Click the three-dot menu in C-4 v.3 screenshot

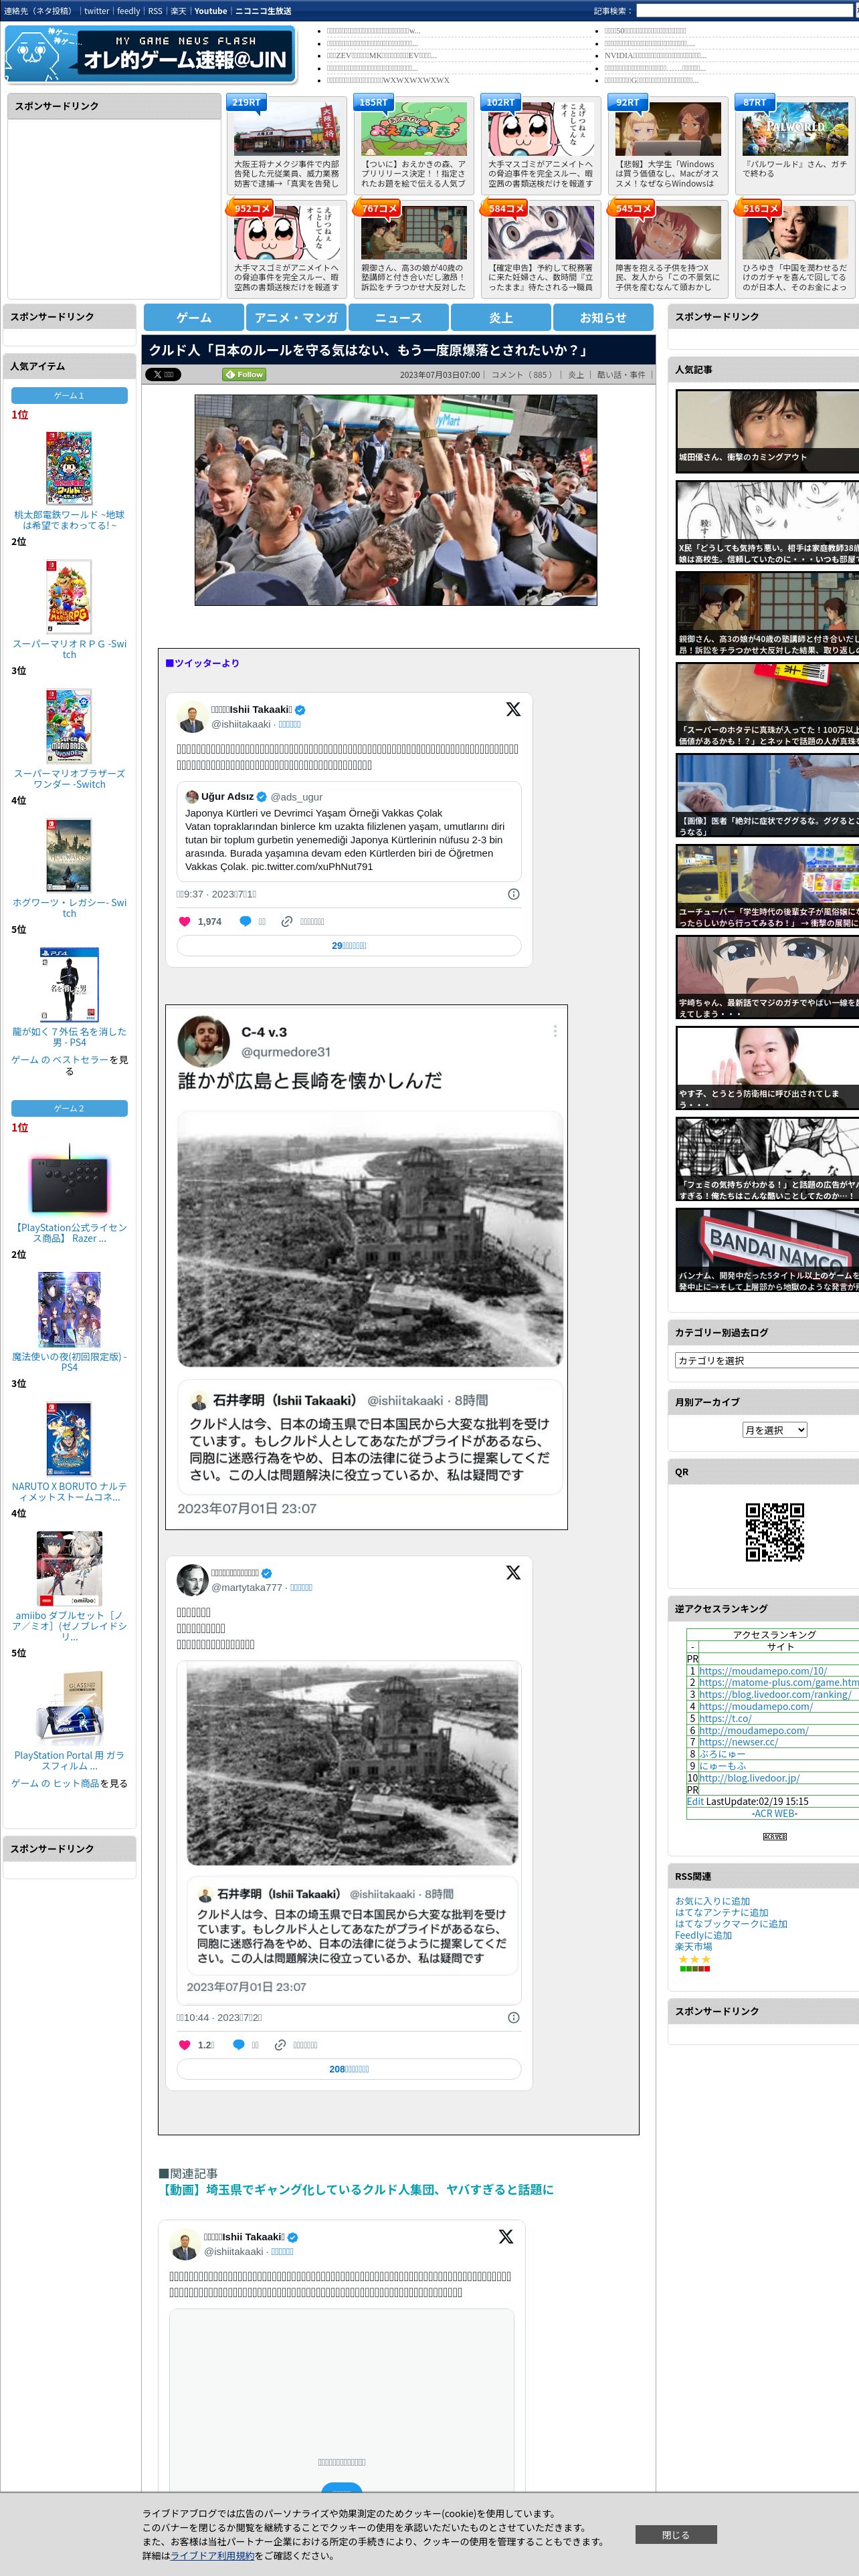tap(555, 1031)
